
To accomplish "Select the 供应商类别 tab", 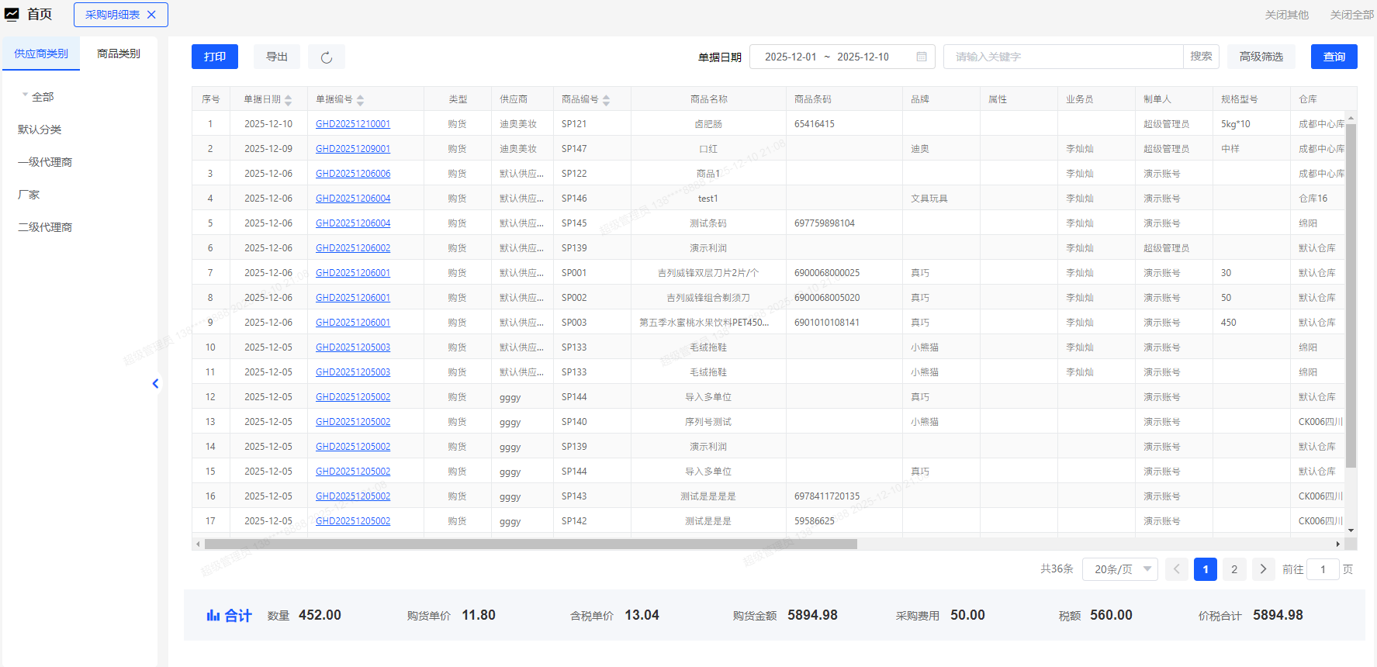I will click(x=41, y=54).
